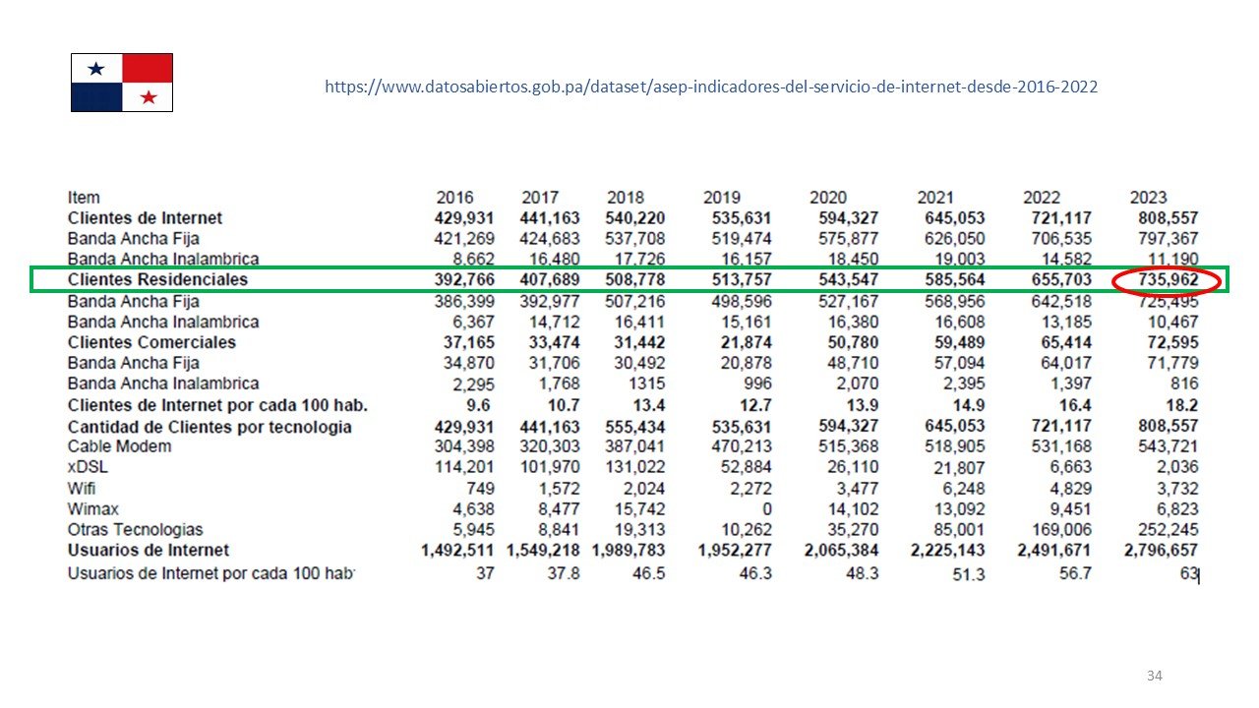Image resolution: width=1259 pixels, height=708 pixels.
Task: Select Clientes Residenciales 2016 value 392,766
Action: pyautogui.click(x=464, y=280)
